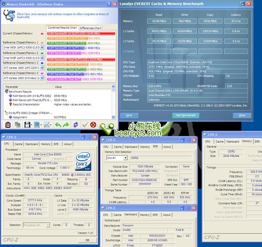
Task: Open the Reference Chipset/Memory 3 dropdown
Action: (x=42, y=68)
